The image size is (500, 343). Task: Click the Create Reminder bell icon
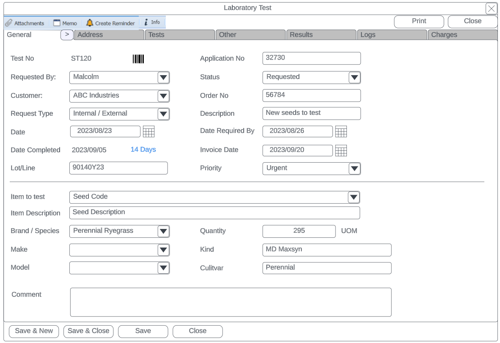90,23
